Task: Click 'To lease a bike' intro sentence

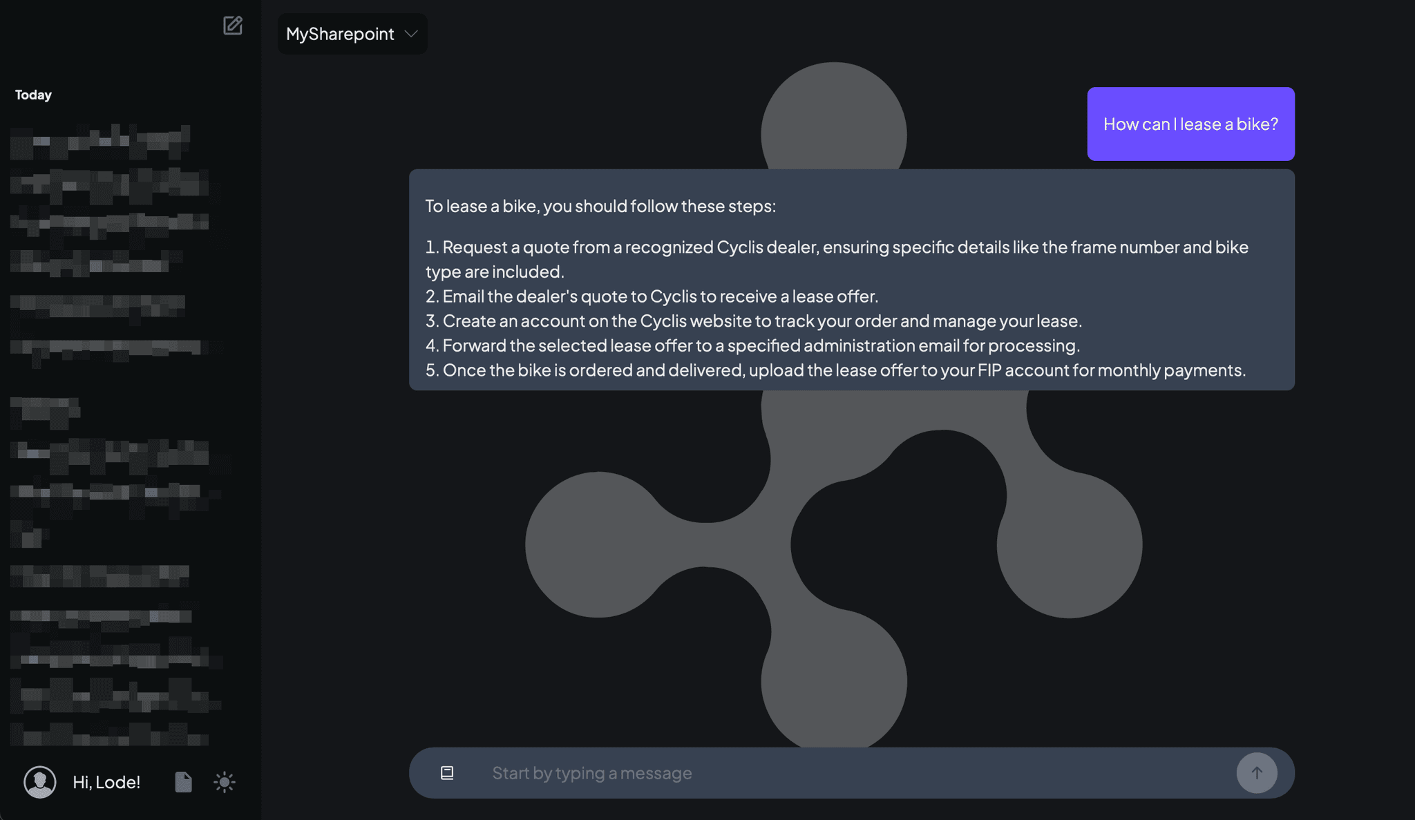Action: click(x=600, y=206)
